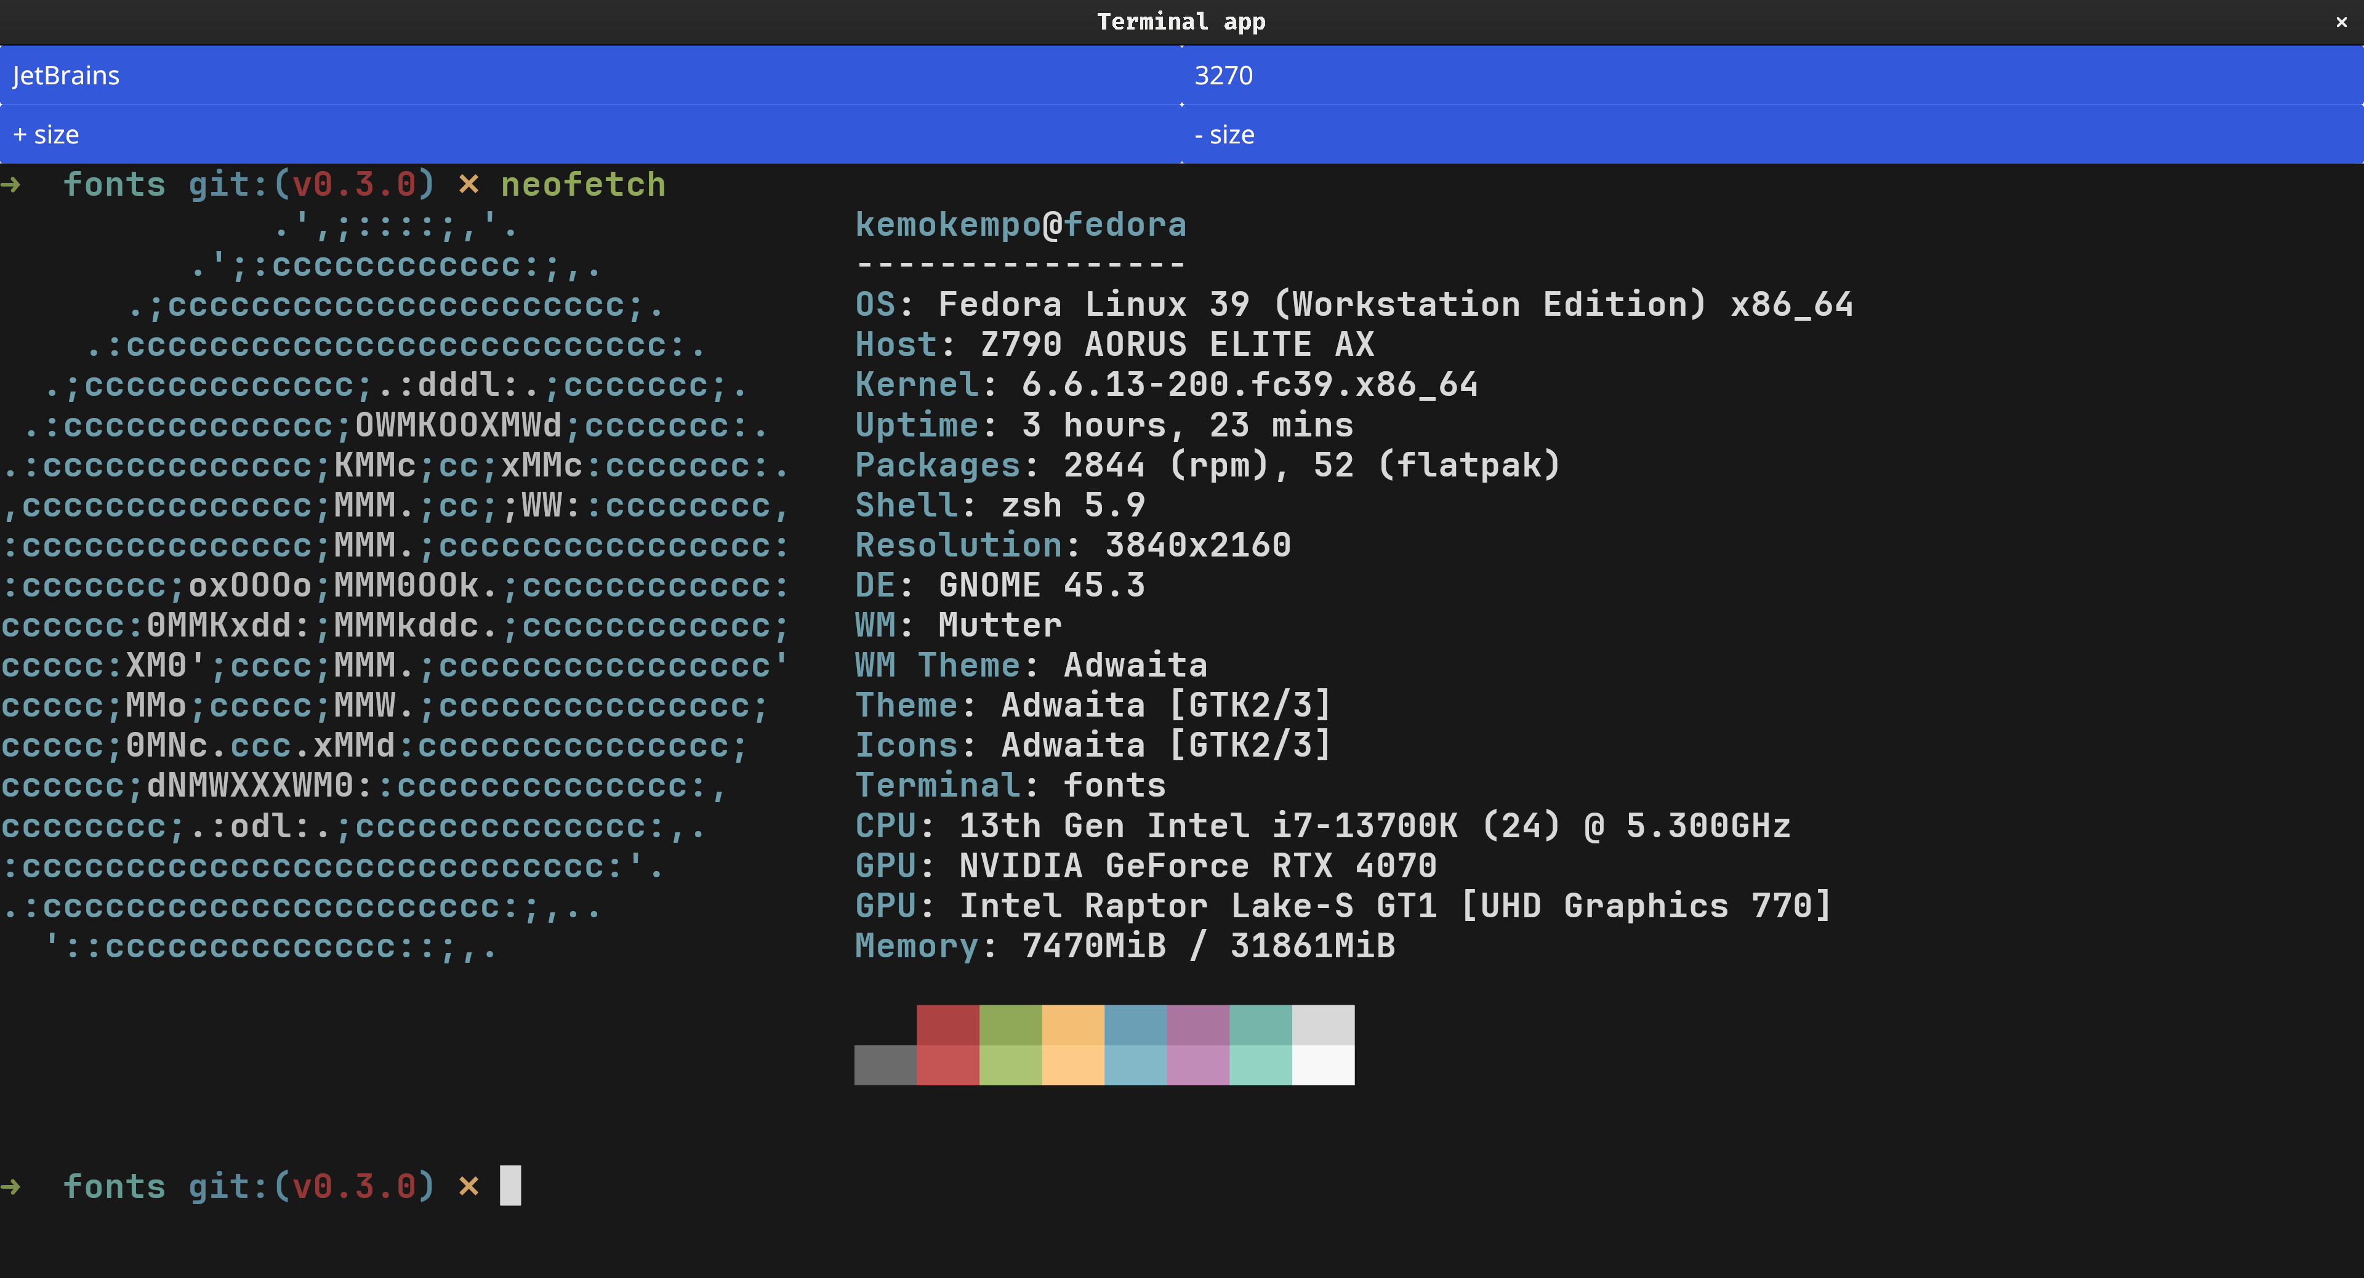Increase font with + size button

point(590,135)
